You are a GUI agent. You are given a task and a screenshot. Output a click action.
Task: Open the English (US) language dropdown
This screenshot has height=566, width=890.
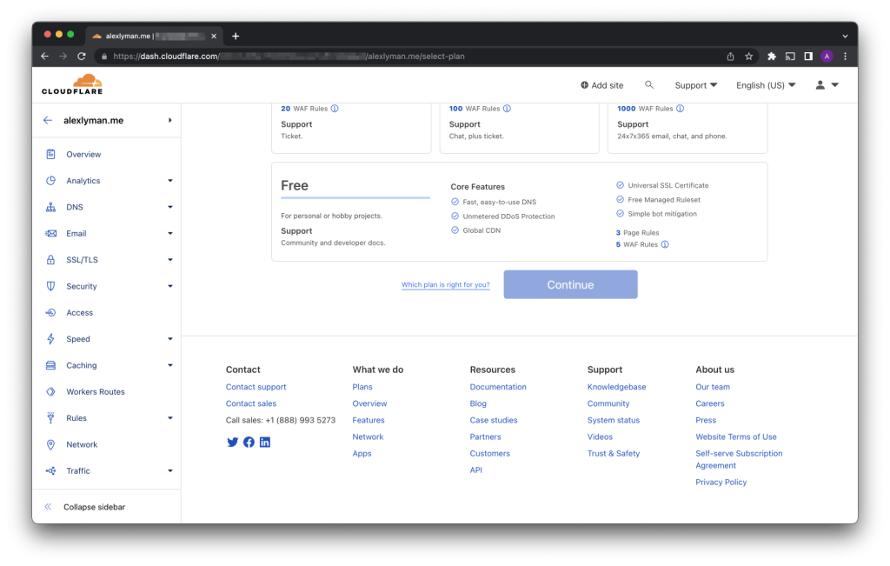click(x=765, y=85)
